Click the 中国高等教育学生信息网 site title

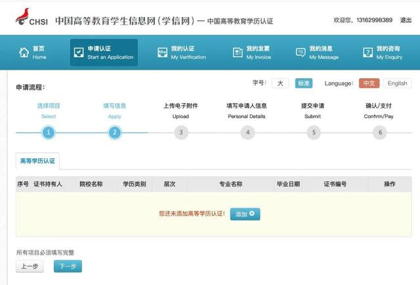point(125,20)
